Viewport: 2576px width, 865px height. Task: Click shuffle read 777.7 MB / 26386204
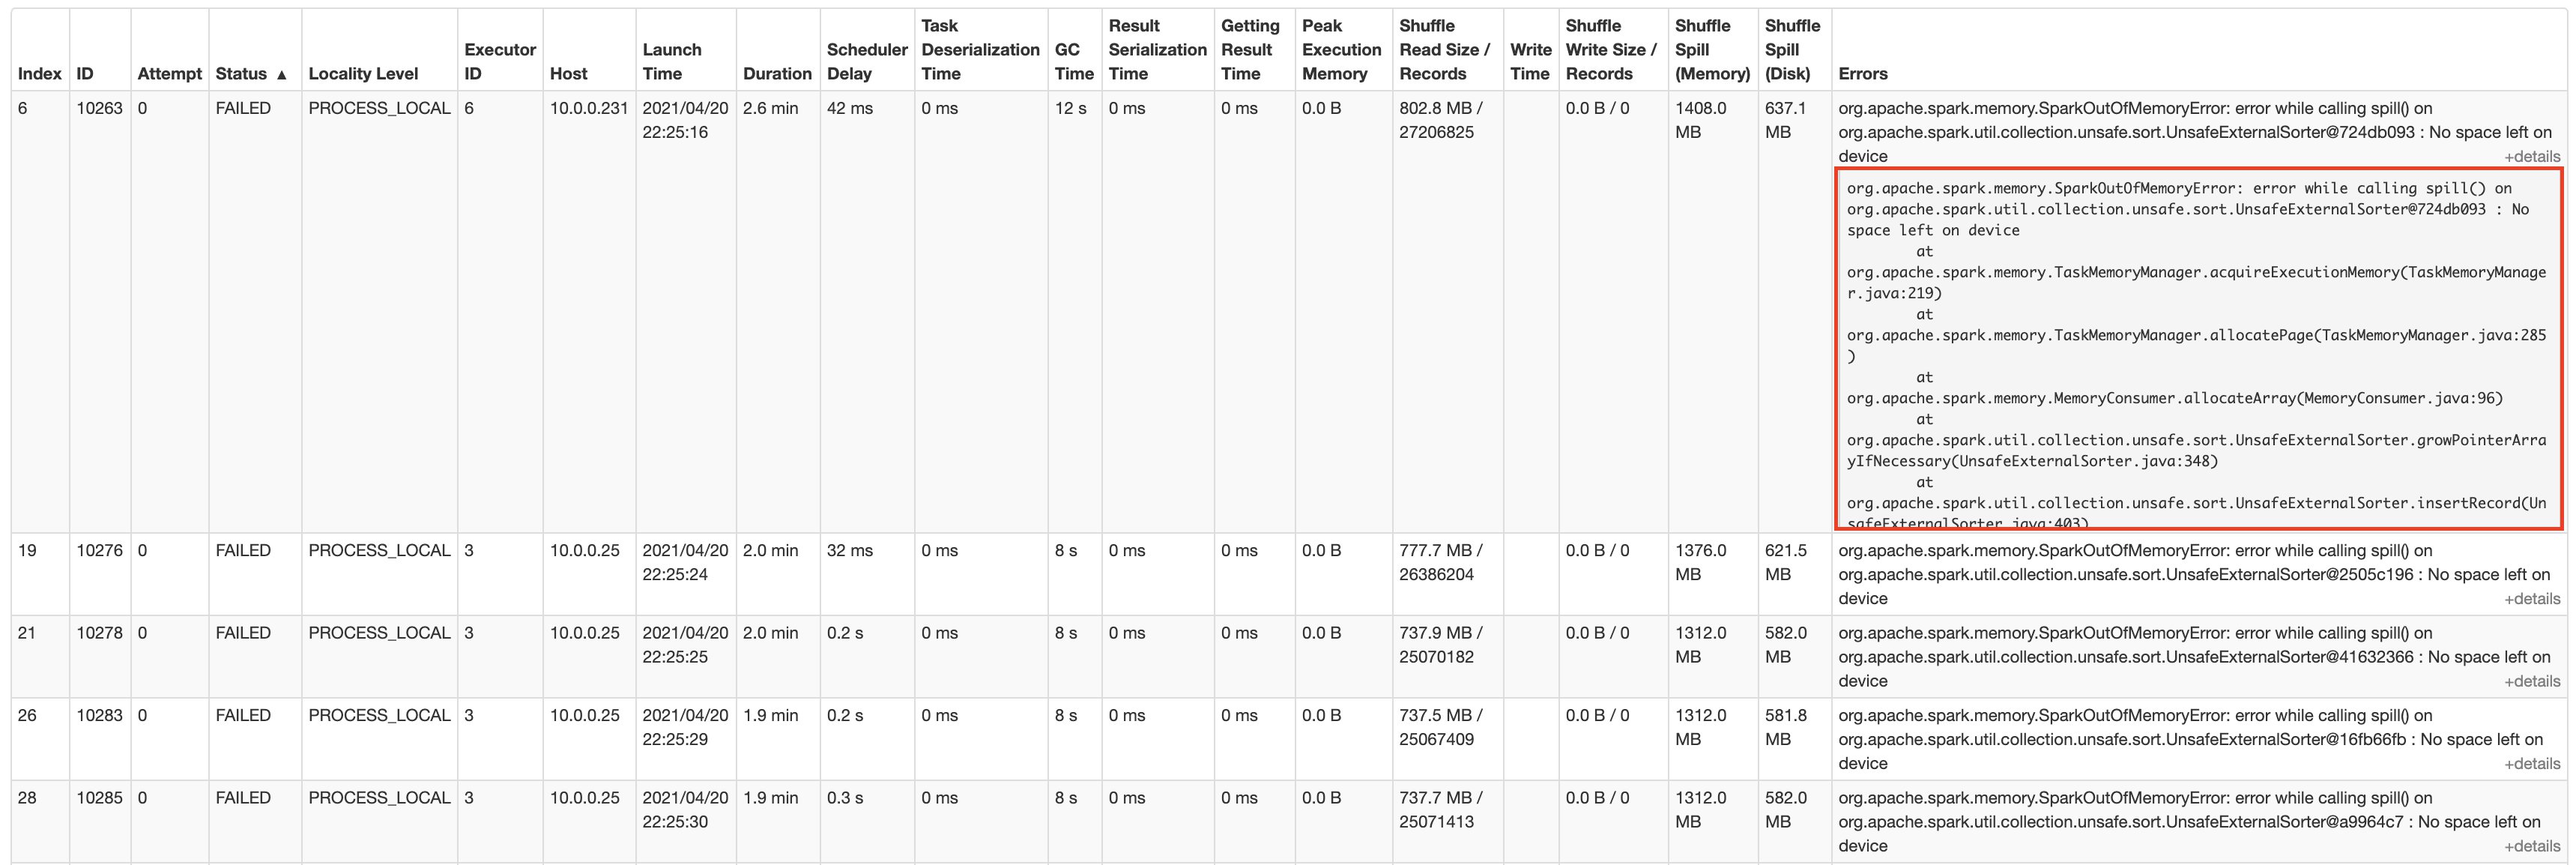pyautogui.click(x=1441, y=562)
